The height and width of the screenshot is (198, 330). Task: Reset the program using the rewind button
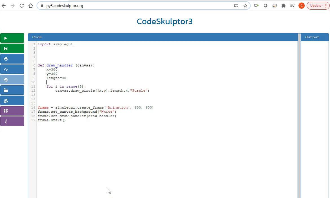pyautogui.click(x=12, y=48)
